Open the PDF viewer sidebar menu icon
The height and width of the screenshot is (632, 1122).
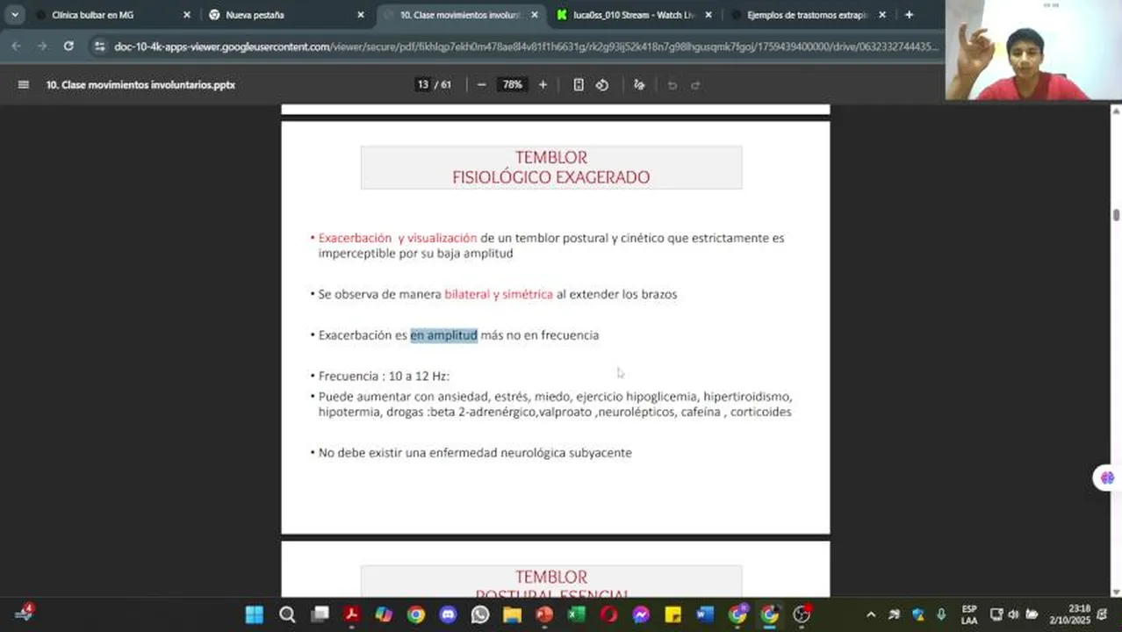click(24, 85)
